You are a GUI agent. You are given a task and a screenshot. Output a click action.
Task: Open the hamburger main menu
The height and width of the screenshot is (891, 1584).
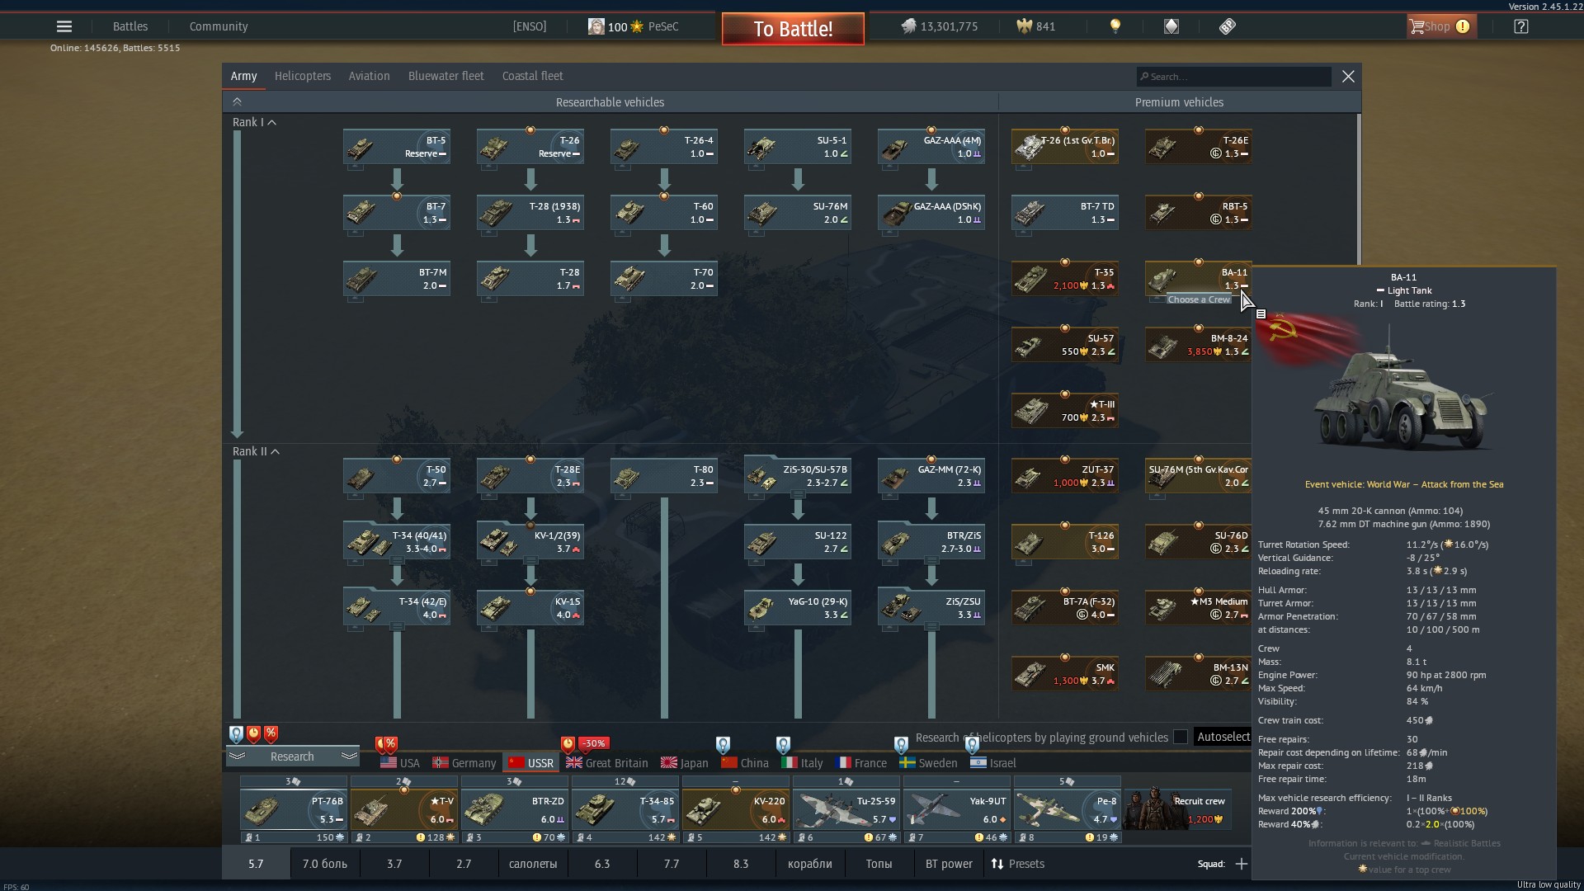64,26
